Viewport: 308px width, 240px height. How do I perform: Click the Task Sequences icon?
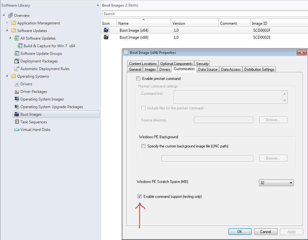pos(17,122)
